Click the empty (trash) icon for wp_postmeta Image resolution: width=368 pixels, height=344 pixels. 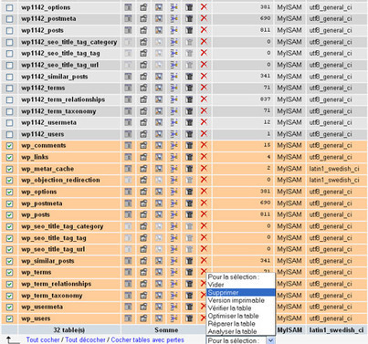point(189,203)
